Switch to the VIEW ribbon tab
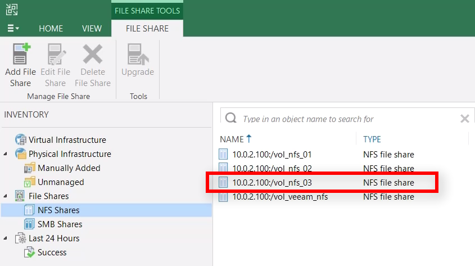The height and width of the screenshot is (266, 475). coord(92,28)
